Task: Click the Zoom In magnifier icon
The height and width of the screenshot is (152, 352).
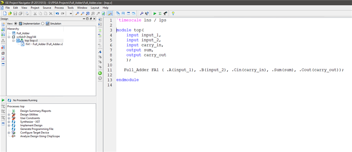Action: pos(77,13)
